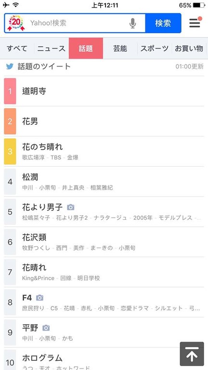Open the related keyword King&Prince
Screen dimensions: 208x370
point(38,278)
